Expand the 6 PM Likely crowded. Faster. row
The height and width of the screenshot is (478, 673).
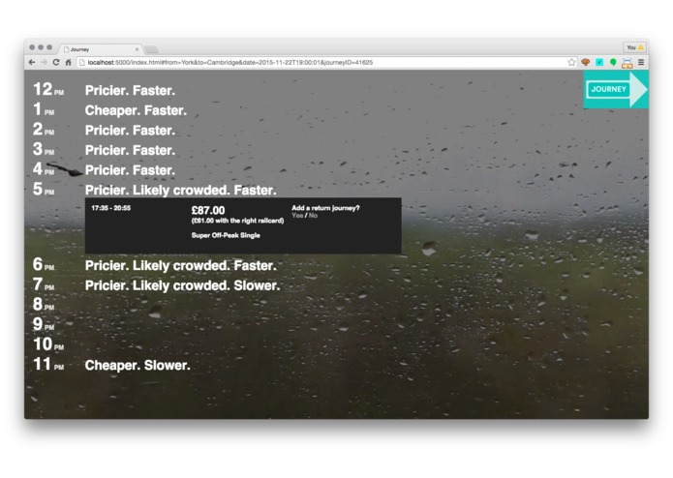tap(181, 266)
